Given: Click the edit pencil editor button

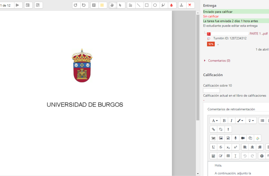Looking at the screenshot, I should (x=221, y=156).
